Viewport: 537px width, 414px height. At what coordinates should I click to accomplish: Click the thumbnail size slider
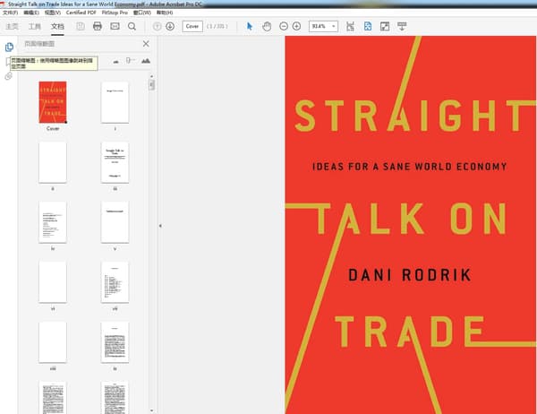[x=131, y=61]
